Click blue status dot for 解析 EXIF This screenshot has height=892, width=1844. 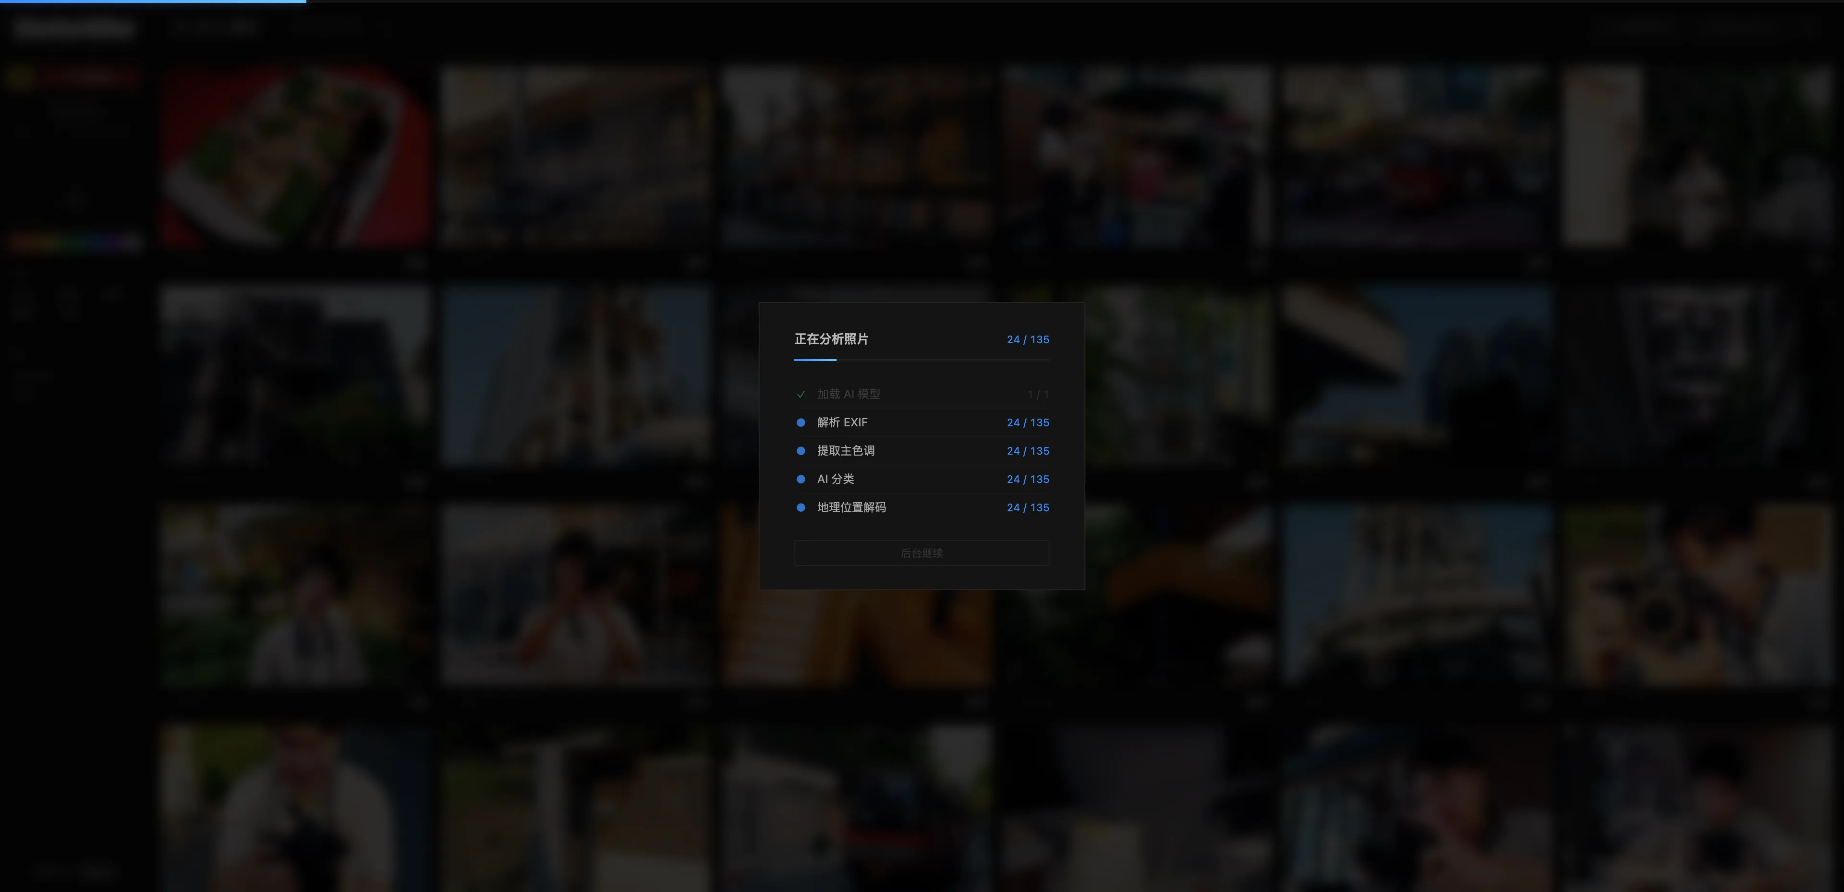(x=801, y=422)
